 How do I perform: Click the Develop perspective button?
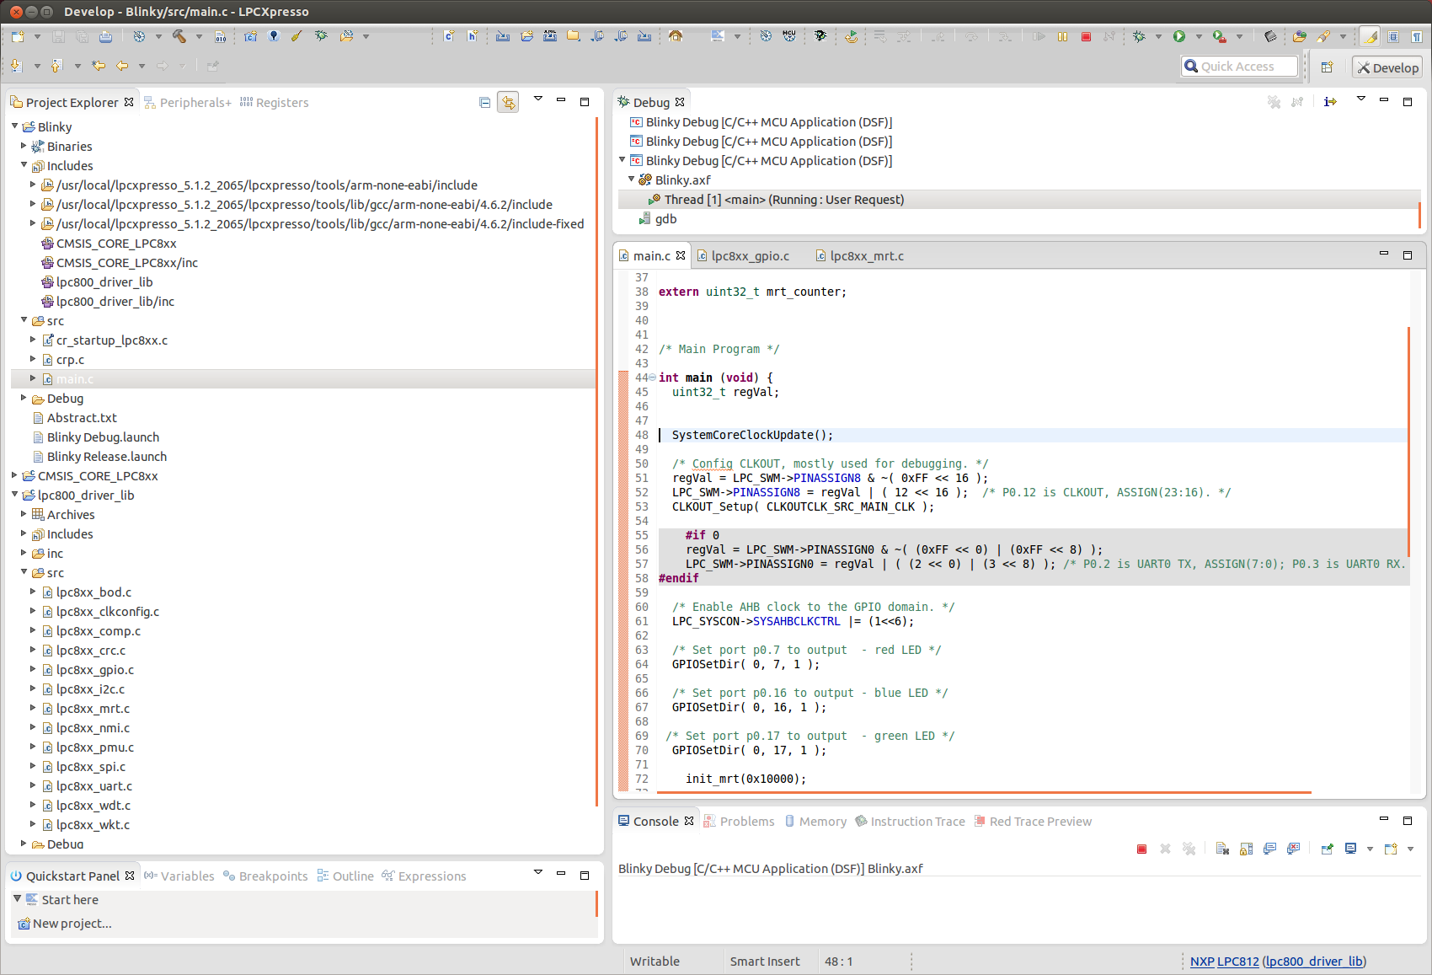(x=1387, y=67)
